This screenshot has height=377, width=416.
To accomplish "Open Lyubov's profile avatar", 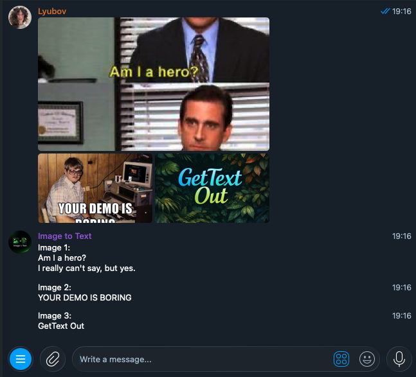I will [20, 17].
